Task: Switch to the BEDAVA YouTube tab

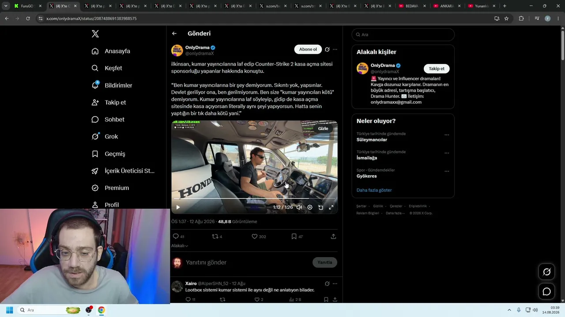Action: pos(413,6)
